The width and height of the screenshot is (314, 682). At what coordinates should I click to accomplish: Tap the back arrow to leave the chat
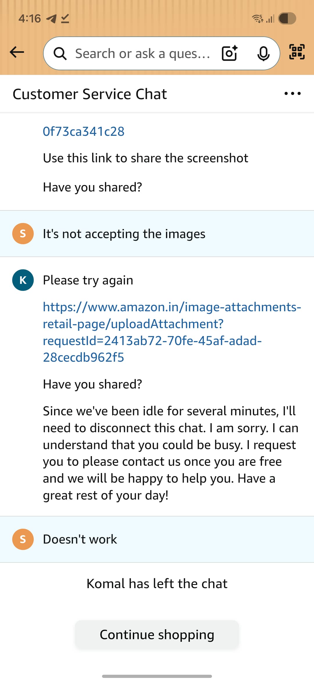(x=17, y=52)
